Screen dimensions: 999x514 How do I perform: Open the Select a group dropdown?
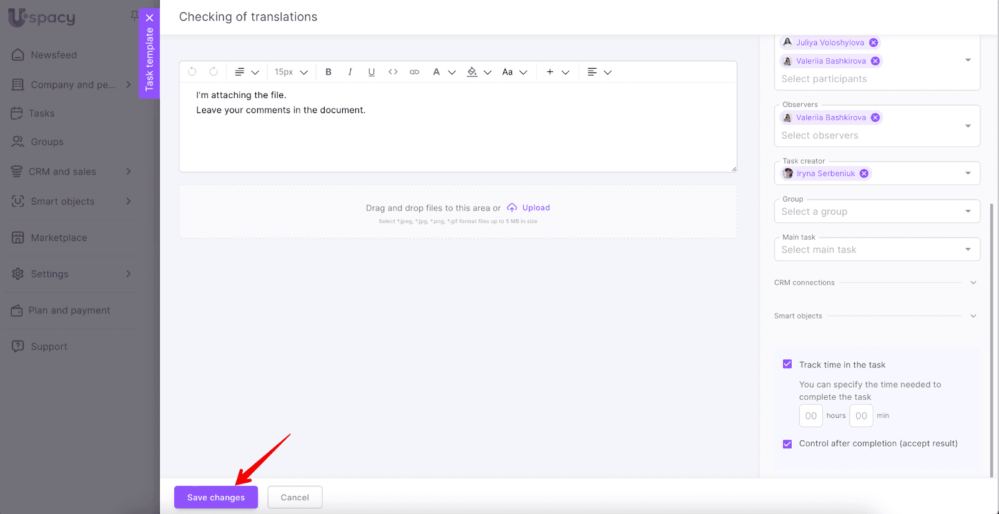click(877, 212)
